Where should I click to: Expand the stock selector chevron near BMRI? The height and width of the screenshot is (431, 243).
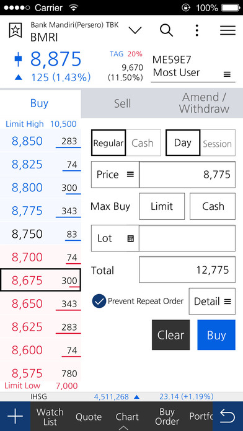click(x=135, y=30)
